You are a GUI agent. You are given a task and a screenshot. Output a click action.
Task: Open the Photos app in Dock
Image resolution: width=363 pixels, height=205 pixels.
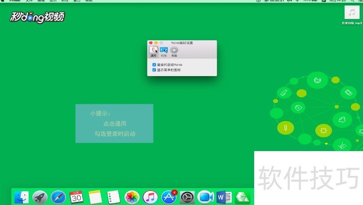[x=132, y=197]
